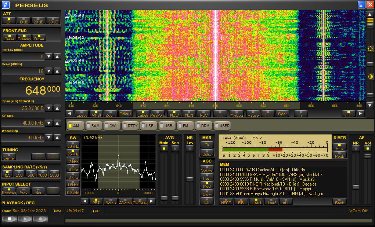The height and width of the screenshot is (227, 375).
Task: Click the right arrow next to FFT
Action: pos(361,114)
